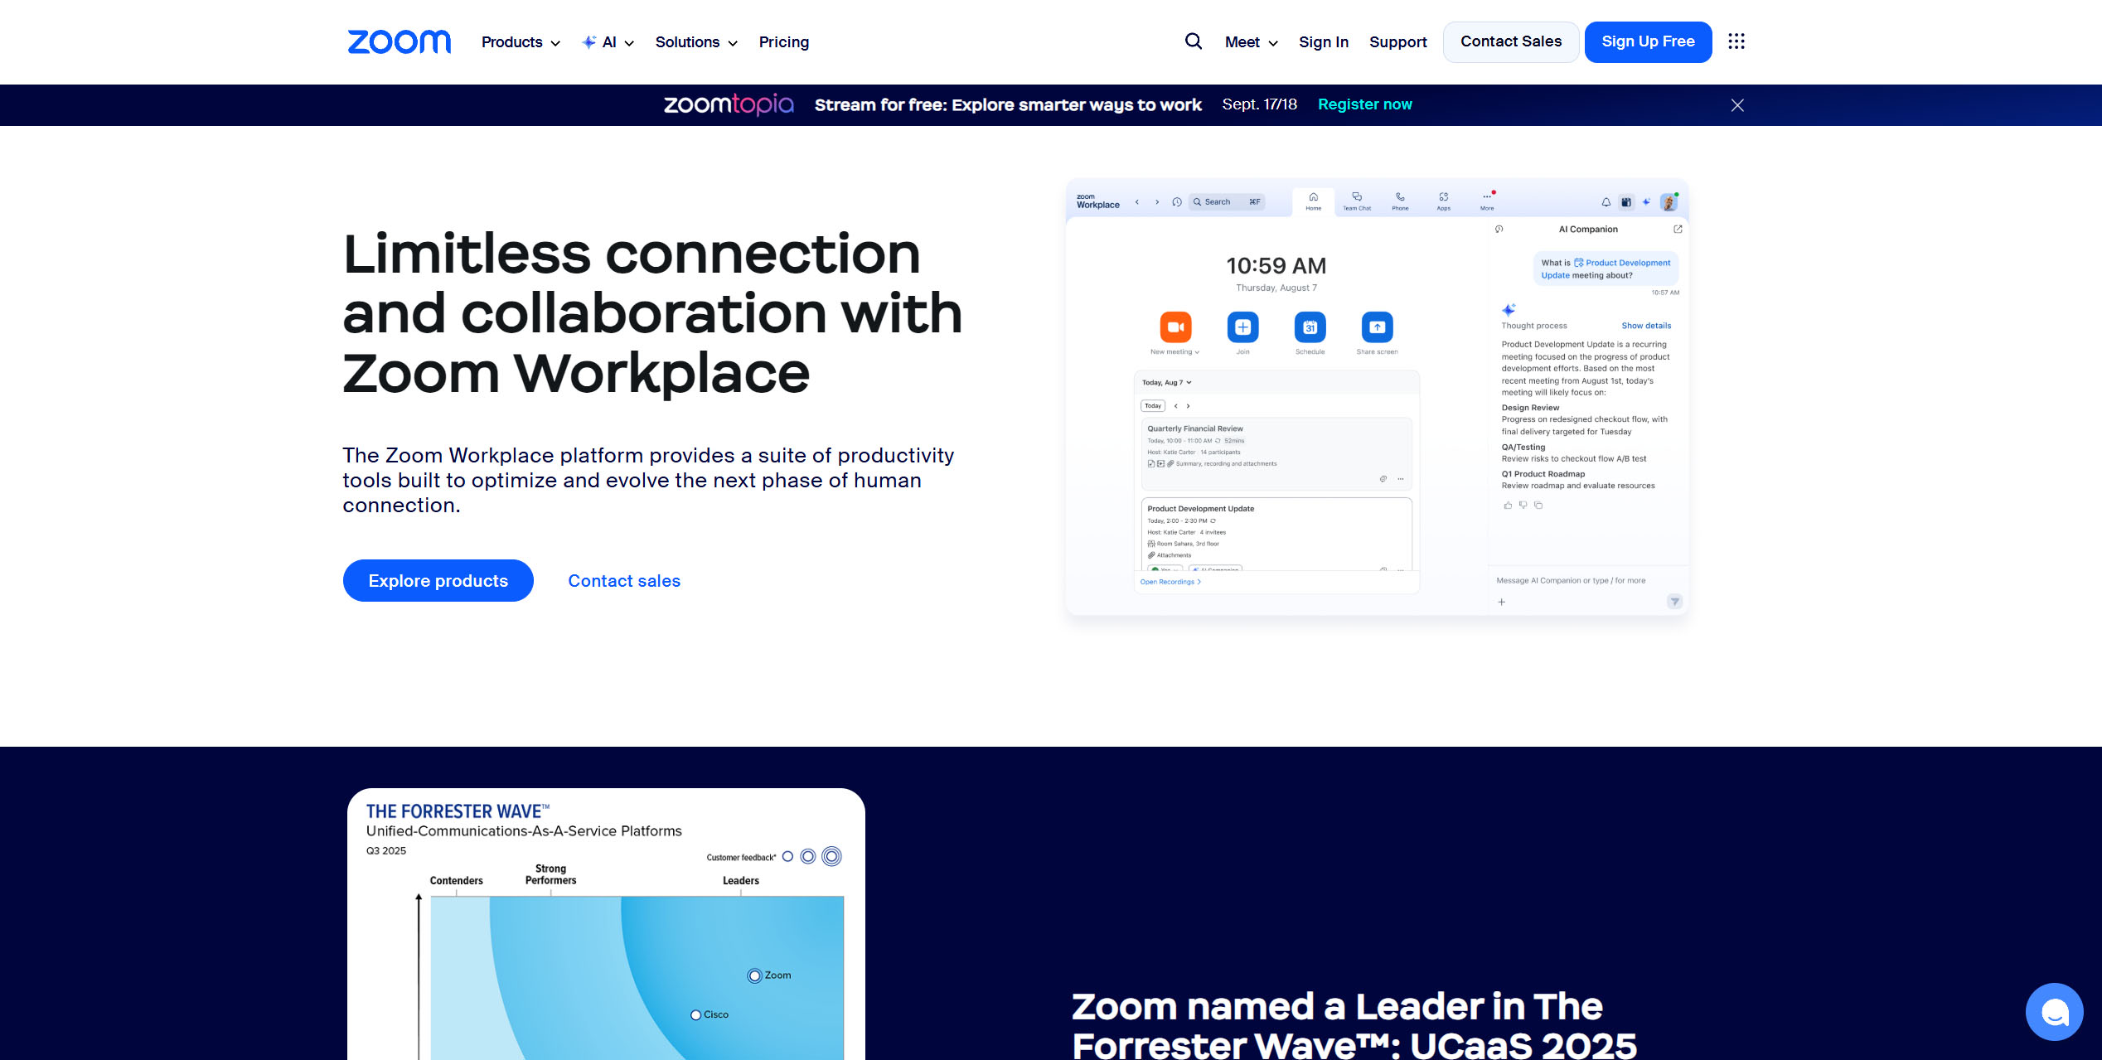Close the Zoomtopia announcement banner

[1737, 105]
